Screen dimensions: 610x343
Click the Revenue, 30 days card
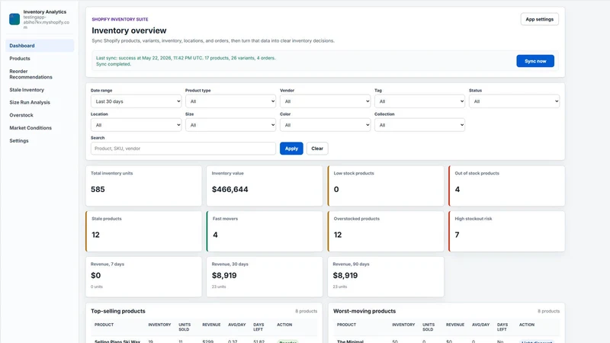[x=265, y=277]
